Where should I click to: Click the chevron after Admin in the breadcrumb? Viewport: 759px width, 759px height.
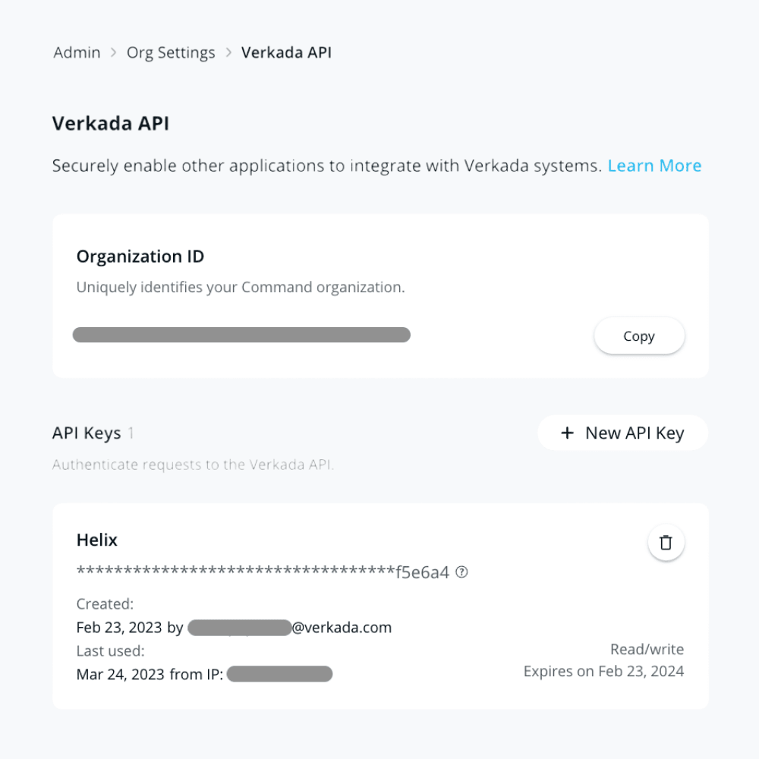114,53
